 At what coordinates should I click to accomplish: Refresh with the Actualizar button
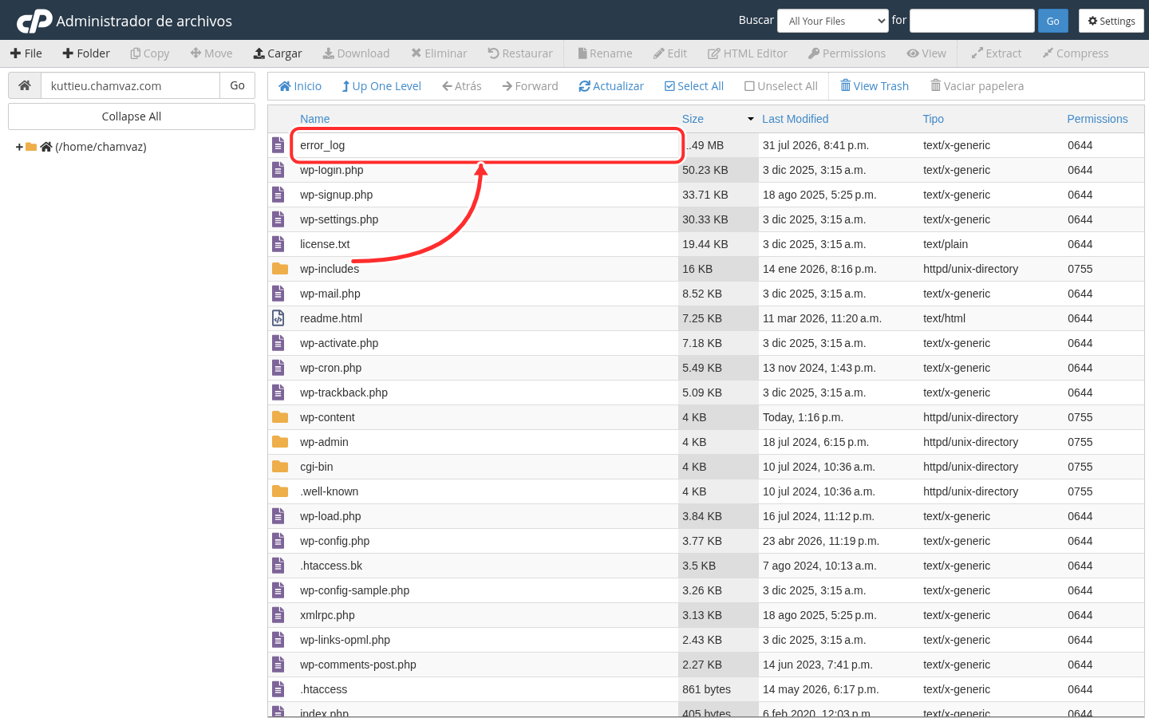coord(611,86)
